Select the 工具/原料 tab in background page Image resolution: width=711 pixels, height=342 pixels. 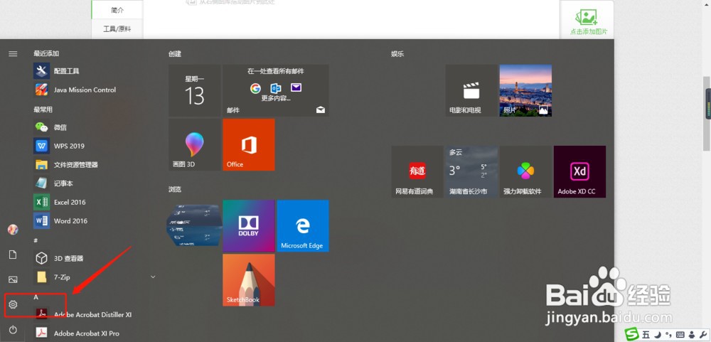pyautogui.click(x=117, y=28)
